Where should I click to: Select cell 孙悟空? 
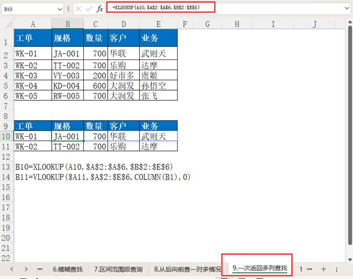[158, 86]
